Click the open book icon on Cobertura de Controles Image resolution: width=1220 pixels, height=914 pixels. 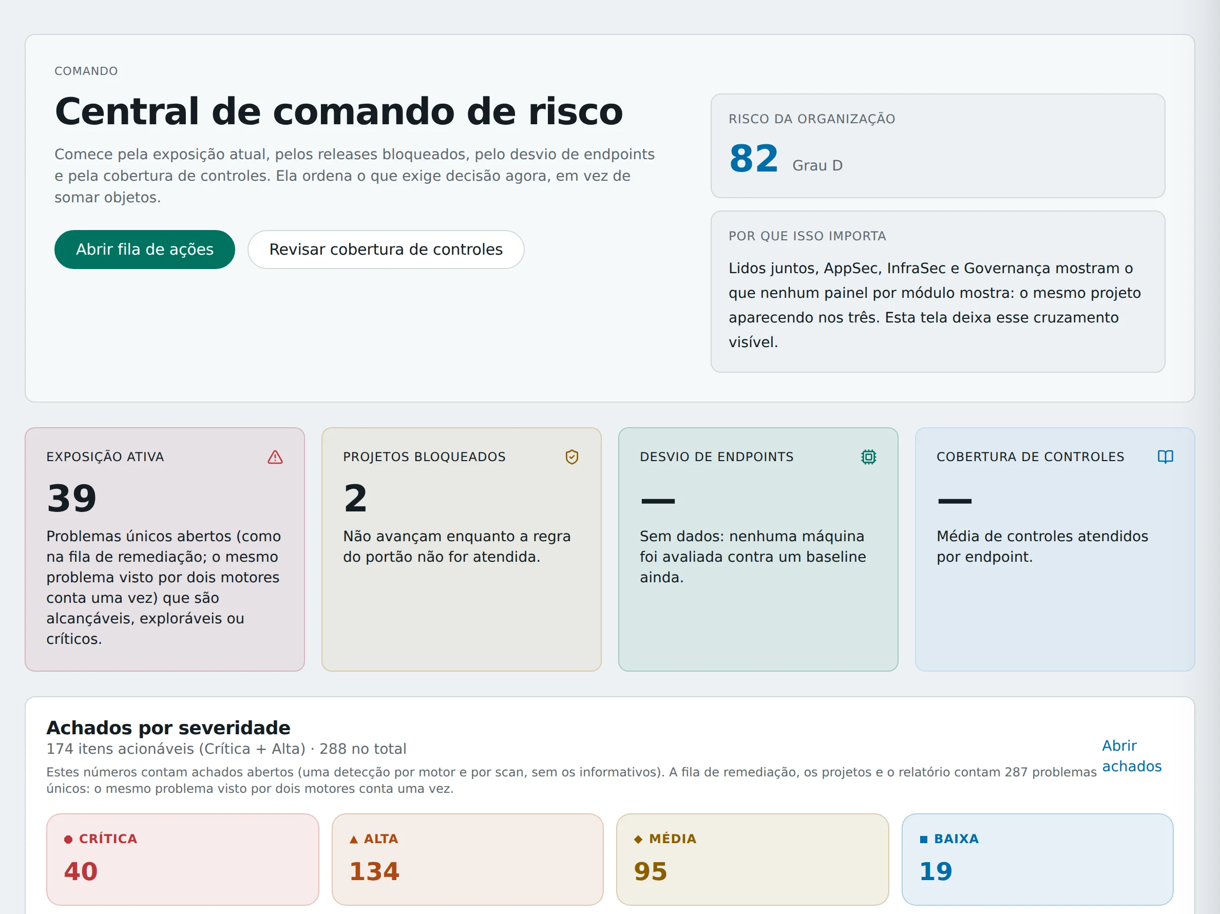pyautogui.click(x=1166, y=456)
